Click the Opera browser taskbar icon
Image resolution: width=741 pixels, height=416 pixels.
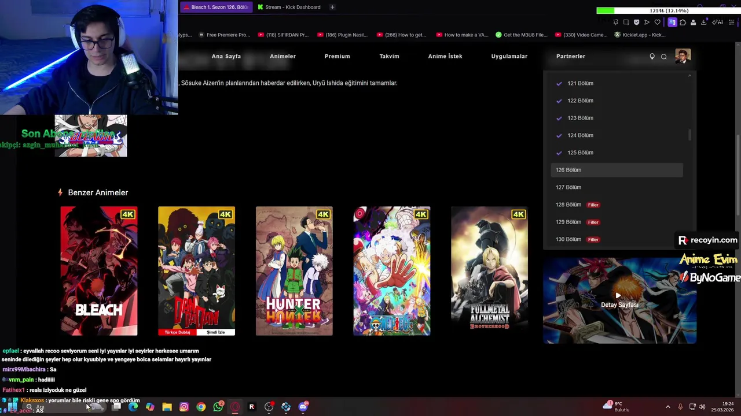(235, 407)
